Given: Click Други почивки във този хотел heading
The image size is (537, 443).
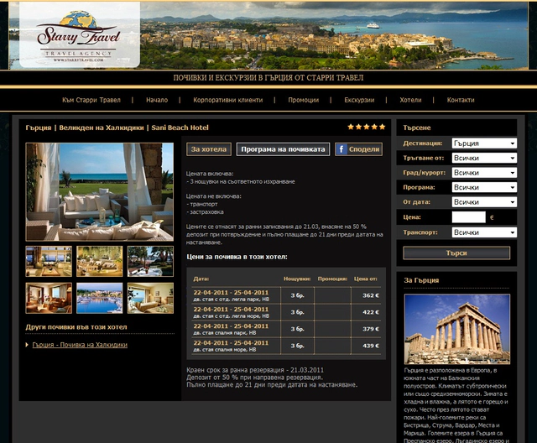Looking at the screenshot, I should coord(76,327).
